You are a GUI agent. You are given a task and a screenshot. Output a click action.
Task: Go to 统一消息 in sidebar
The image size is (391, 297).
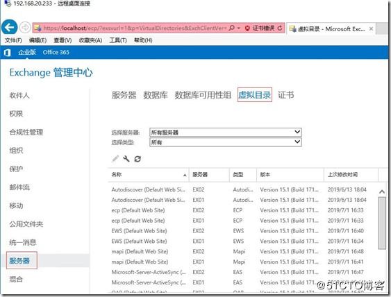[x=23, y=242]
